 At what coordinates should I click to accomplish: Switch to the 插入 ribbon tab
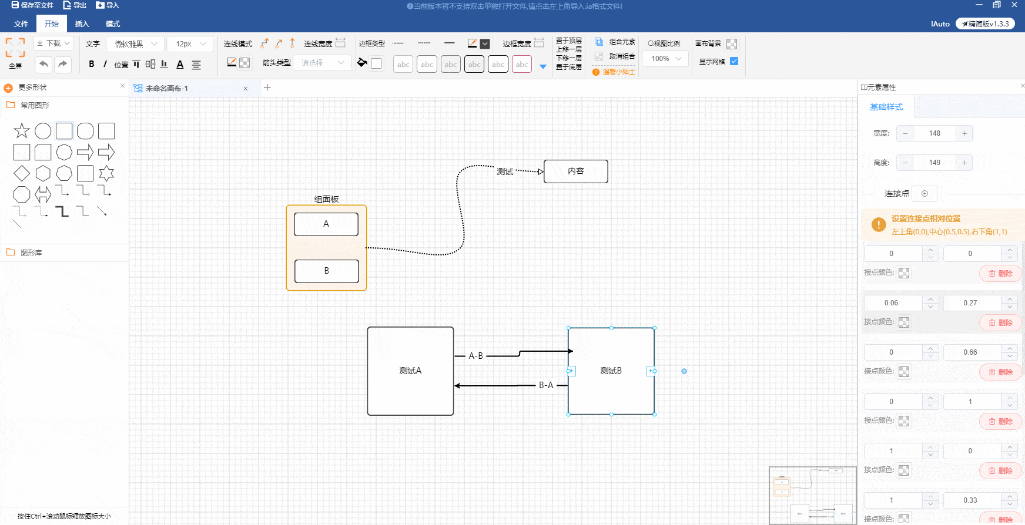tap(82, 24)
